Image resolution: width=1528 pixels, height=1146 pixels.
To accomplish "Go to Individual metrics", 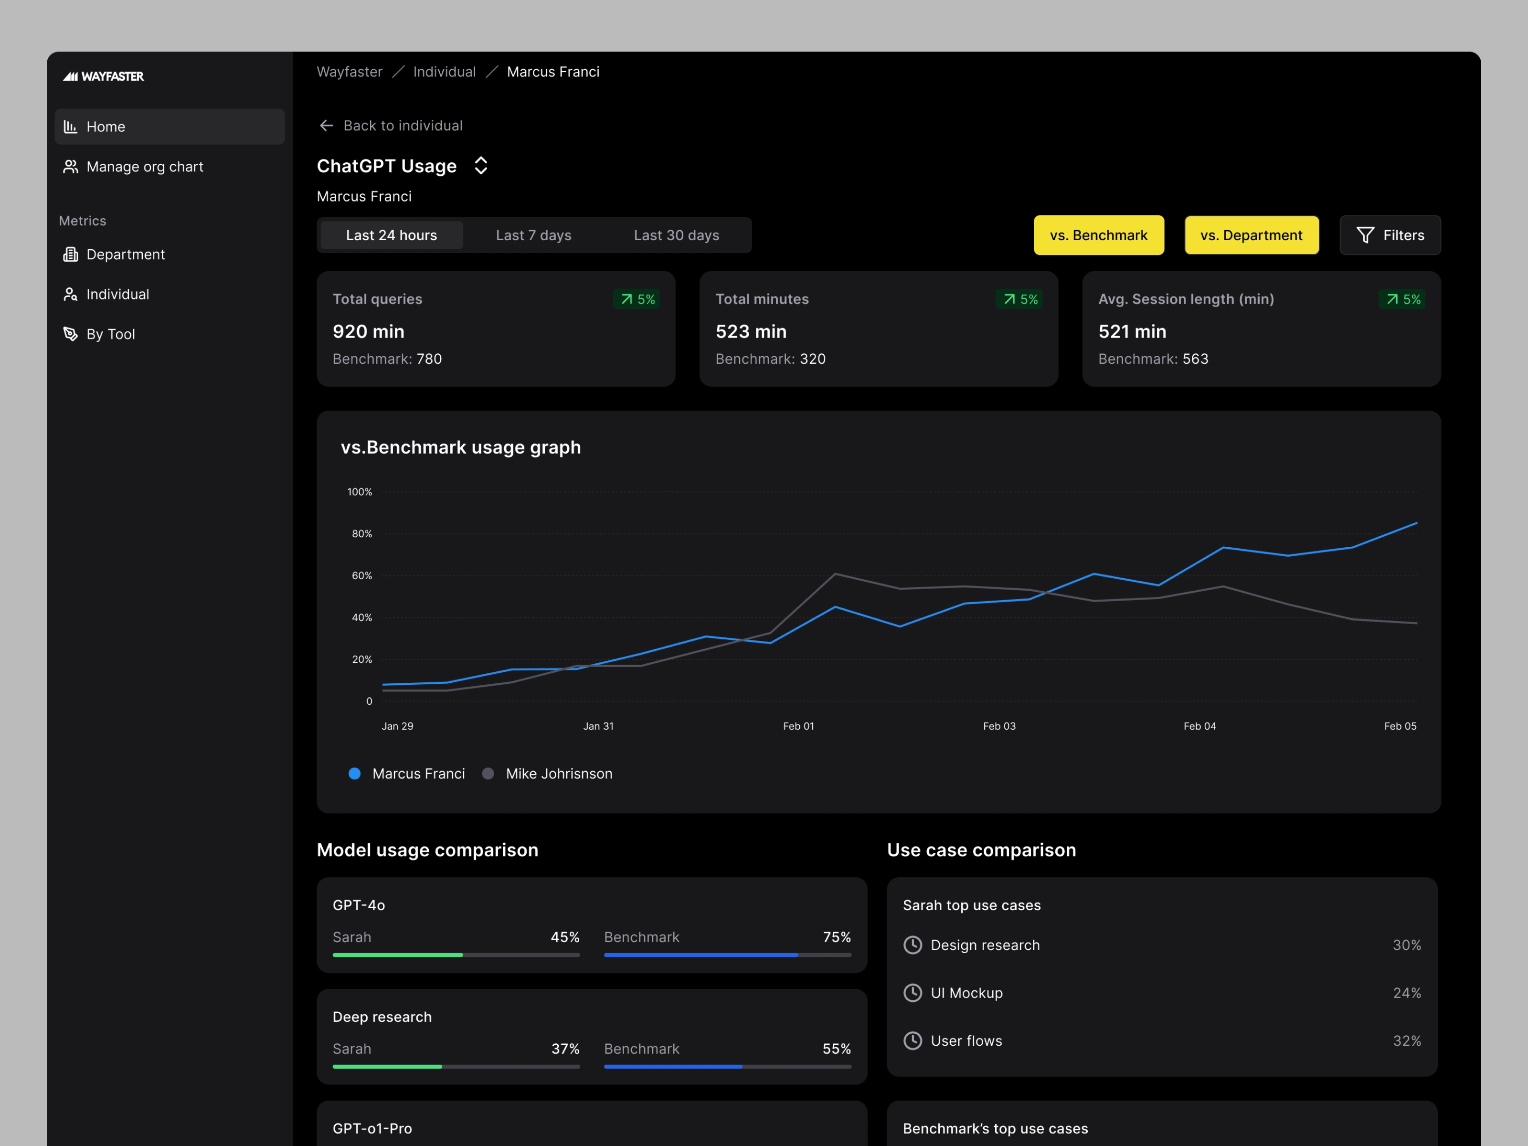I will 170,294.
